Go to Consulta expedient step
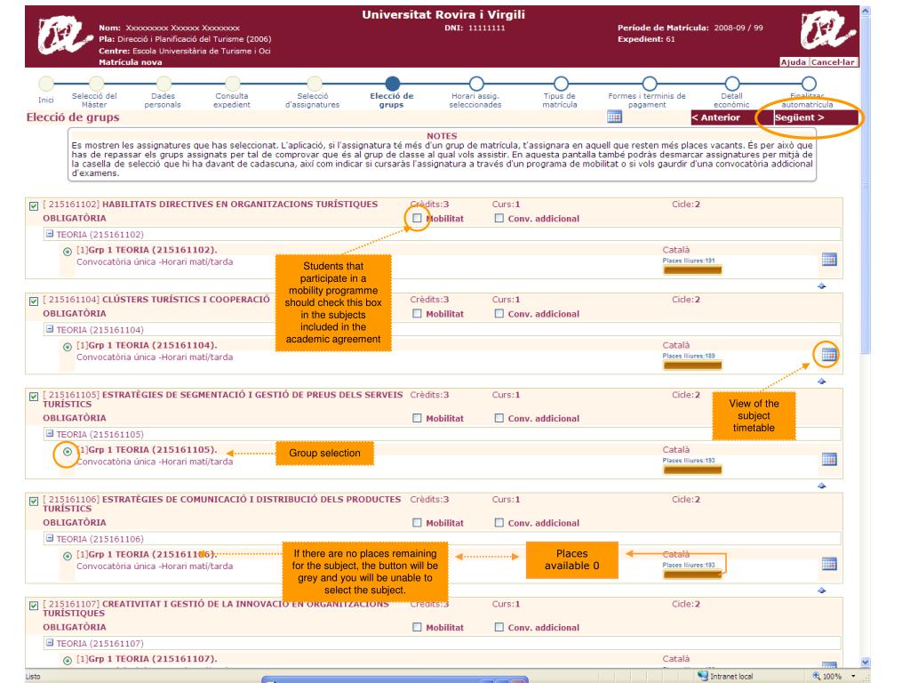Image resolution: width=910 pixels, height=683 pixels. pyautogui.click(x=233, y=84)
